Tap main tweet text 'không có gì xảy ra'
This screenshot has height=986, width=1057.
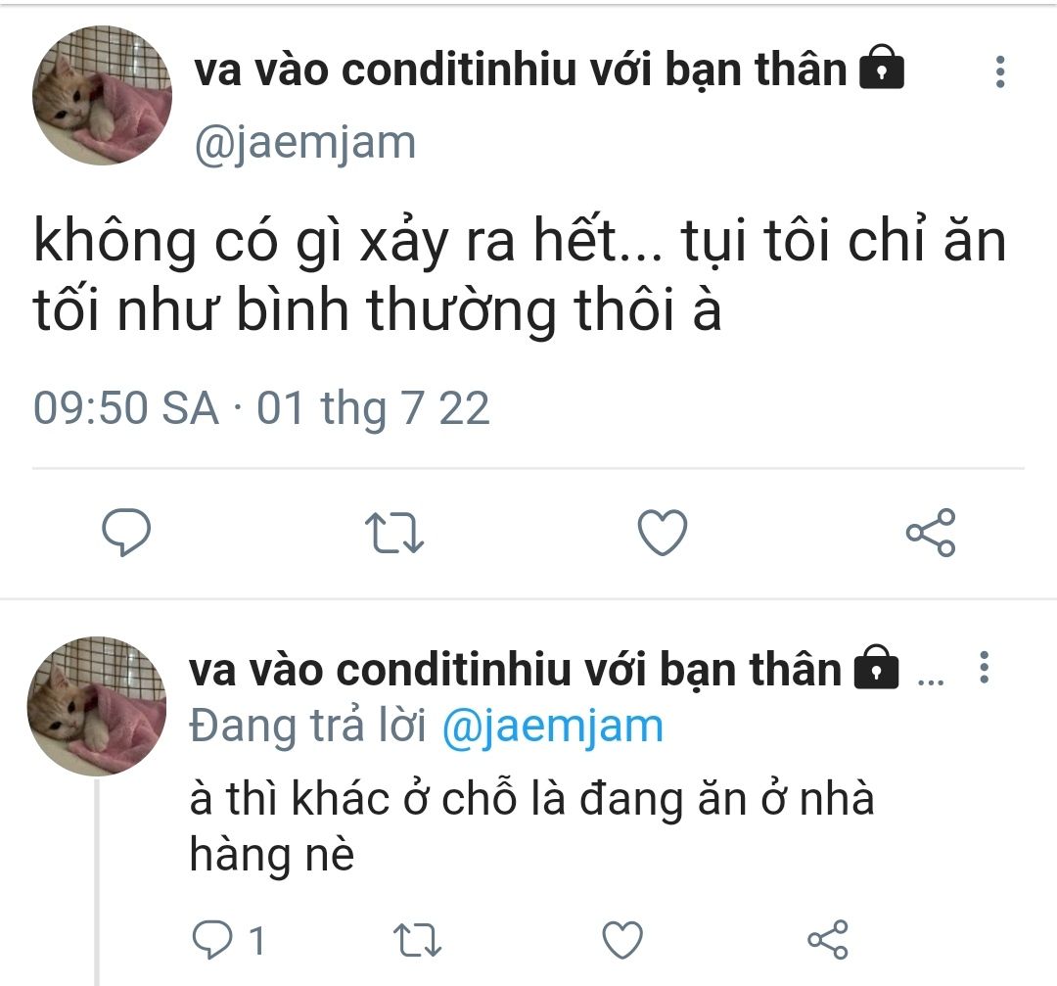242,242
